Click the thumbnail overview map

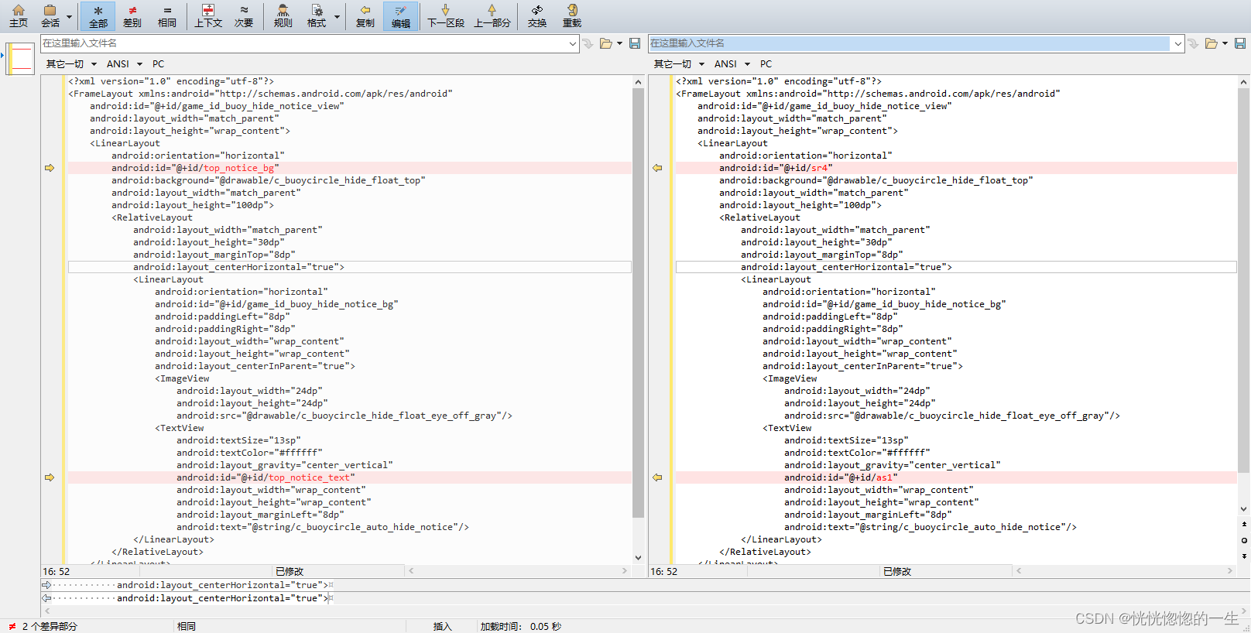(21, 59)
